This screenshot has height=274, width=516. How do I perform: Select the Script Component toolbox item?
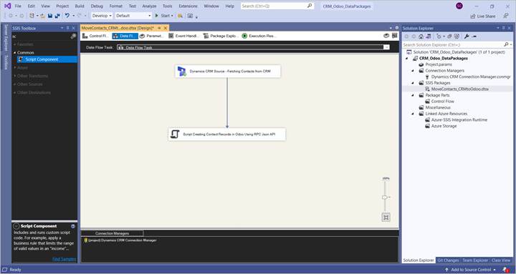pyautogui.click(x=47, y=59)
